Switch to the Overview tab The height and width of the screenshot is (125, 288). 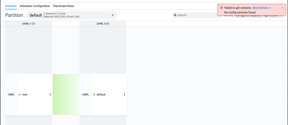pyautogui.click(x=11, y=6)
